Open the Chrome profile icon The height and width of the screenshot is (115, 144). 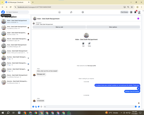point(137,7)
